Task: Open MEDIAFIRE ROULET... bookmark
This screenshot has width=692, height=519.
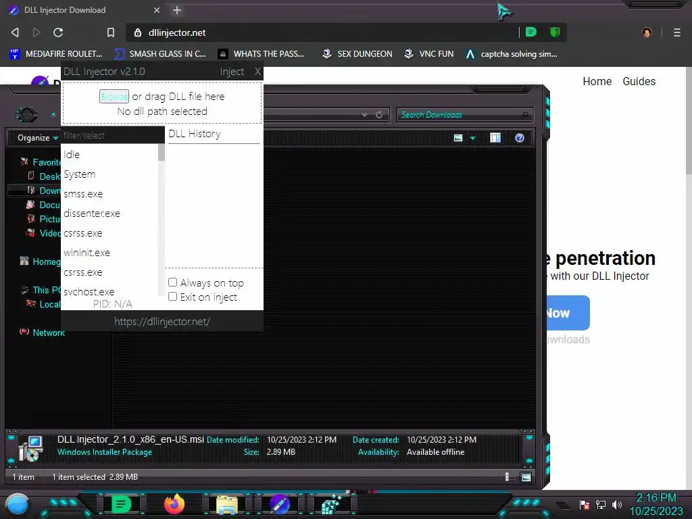Action: point(55,54)
